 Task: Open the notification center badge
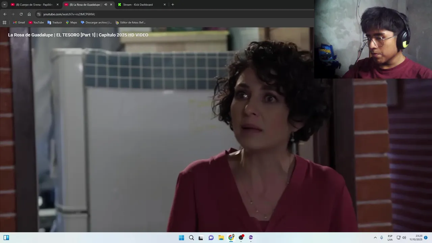coord(426,238)
